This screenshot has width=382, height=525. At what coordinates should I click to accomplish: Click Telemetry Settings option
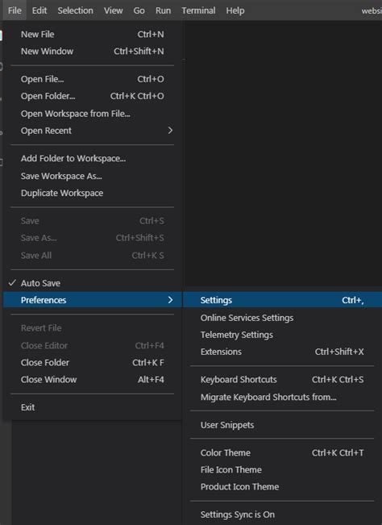click(282, 335)
